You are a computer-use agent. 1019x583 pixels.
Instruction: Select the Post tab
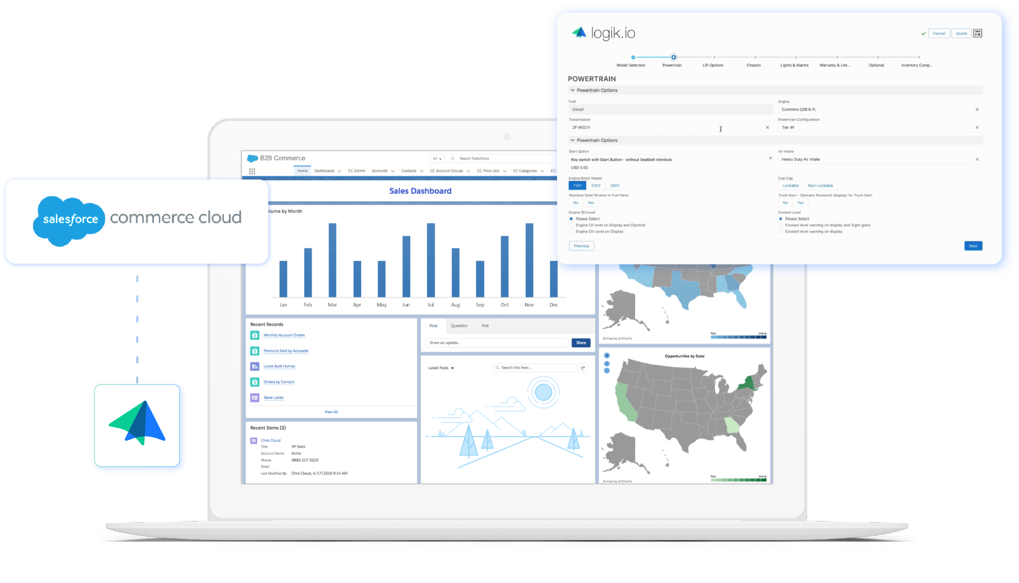pyautogui.click(x=434, y=326)
